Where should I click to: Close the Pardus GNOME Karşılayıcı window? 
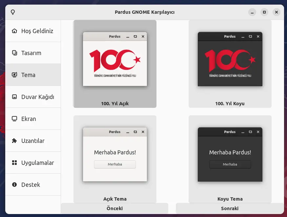pos(277,12)
